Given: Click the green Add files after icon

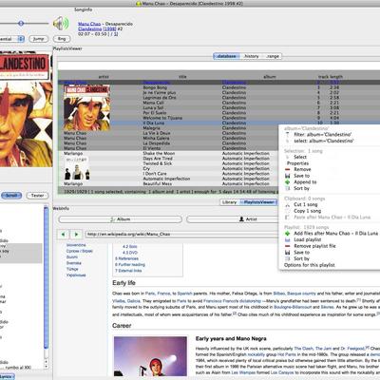Looking at the screenshot, I should click(288, 234).
